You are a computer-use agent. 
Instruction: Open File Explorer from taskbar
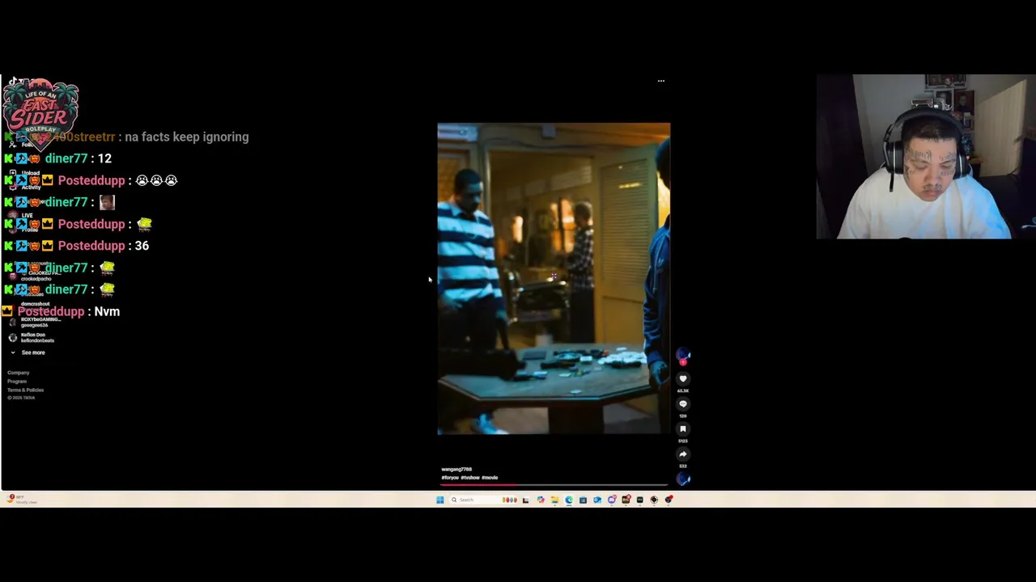(x=554, y=500)
